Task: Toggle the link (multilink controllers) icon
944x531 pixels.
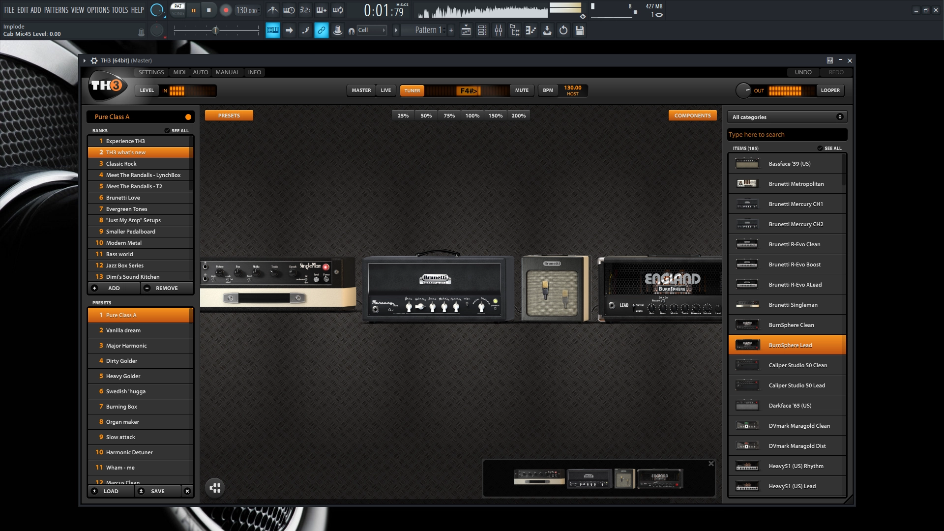Action: (322, 30)
